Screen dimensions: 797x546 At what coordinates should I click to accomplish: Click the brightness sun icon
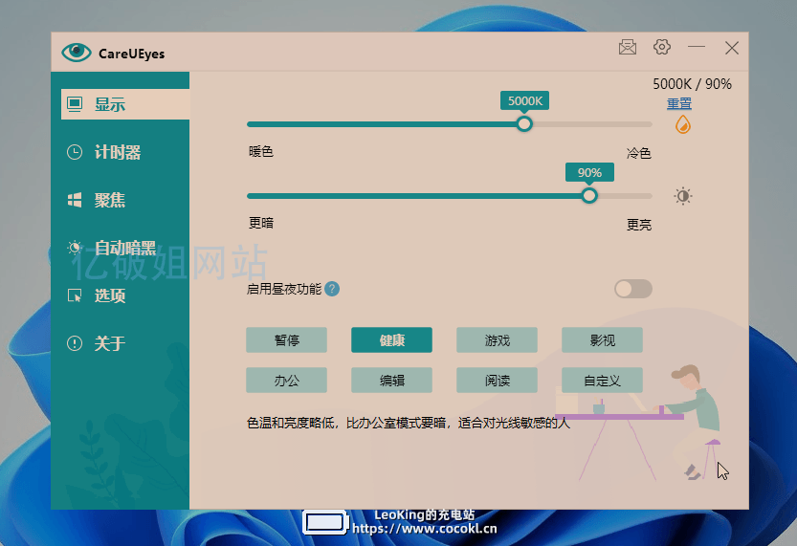pyautogui.click(x=682, y=196)
